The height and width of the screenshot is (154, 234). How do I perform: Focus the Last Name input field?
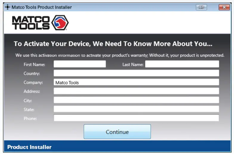point(182,64)
